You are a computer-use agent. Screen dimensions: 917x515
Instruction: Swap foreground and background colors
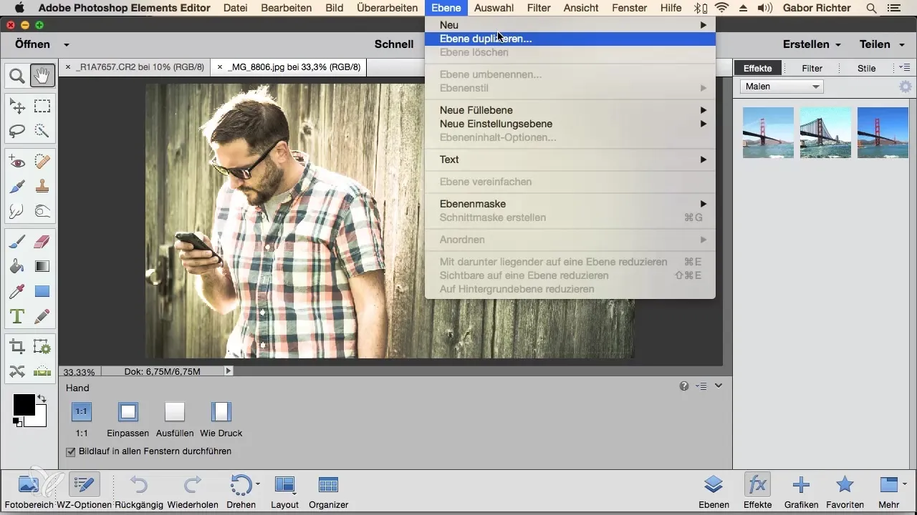42,399
